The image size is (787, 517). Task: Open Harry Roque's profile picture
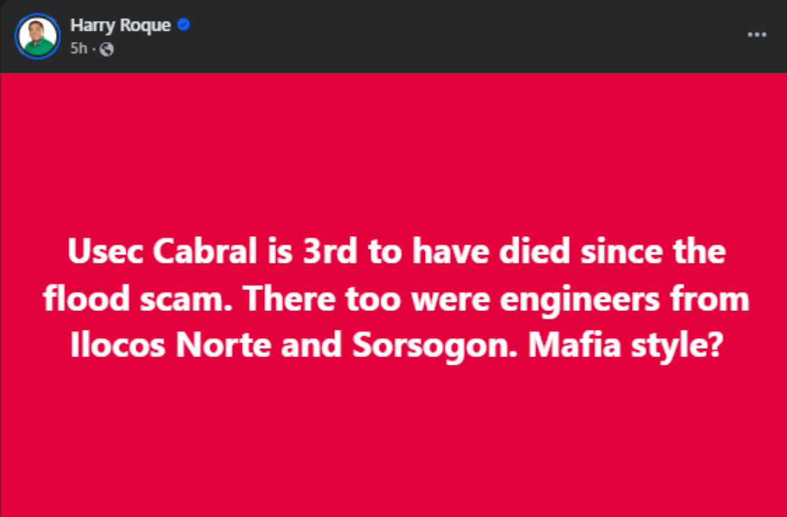(38, 36)
